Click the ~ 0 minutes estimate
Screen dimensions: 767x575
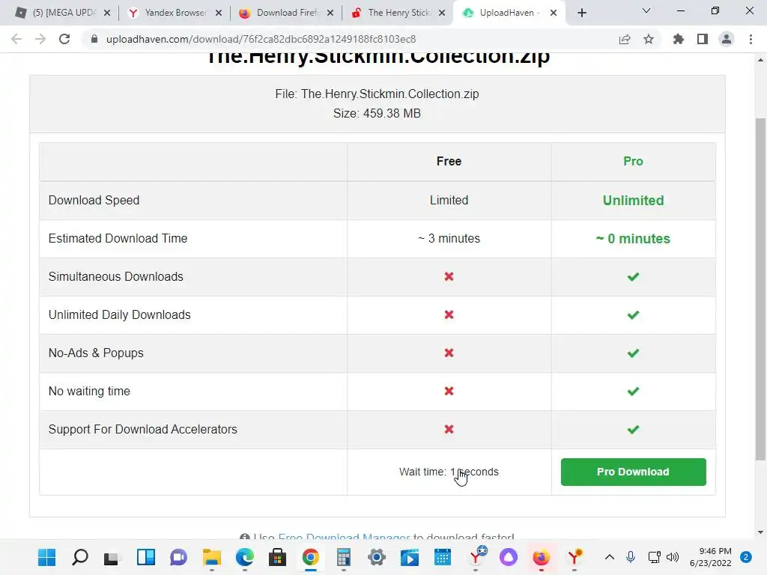[633, 239]
